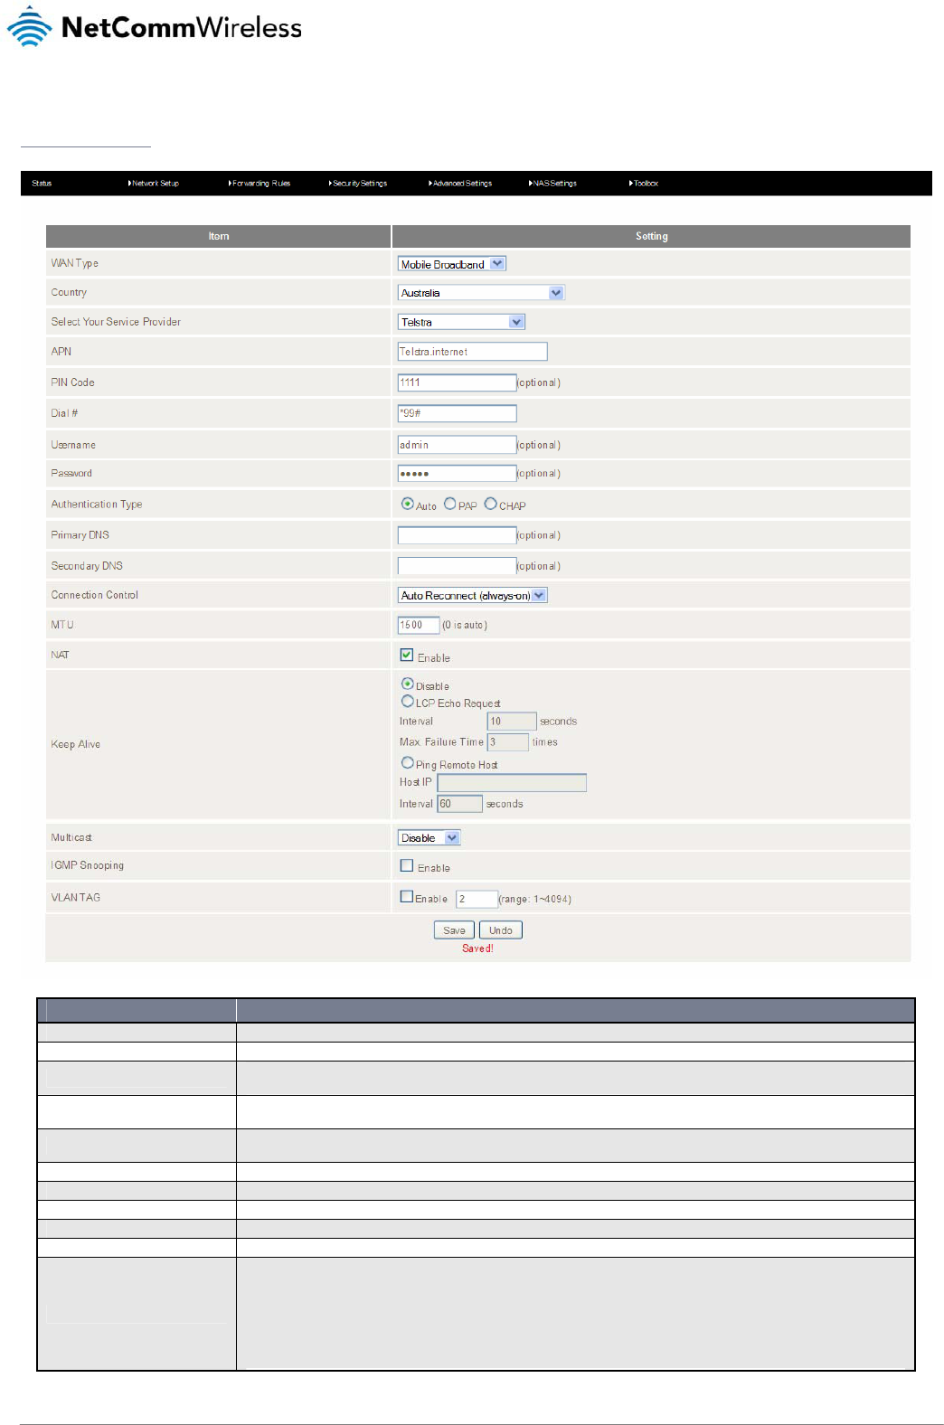Screen dimensions: 944x1425
Task: Expand the service provider dropdown showing Telstra
Action: [x=461, y=322]
